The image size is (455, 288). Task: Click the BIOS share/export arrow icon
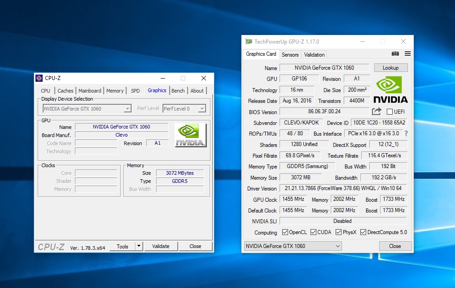tap(376, 111)
